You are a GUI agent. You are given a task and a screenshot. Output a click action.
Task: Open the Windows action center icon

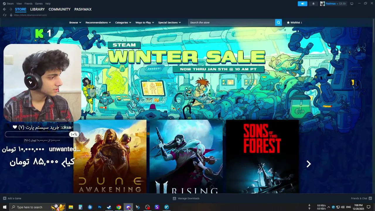click(x=369, y=207)
